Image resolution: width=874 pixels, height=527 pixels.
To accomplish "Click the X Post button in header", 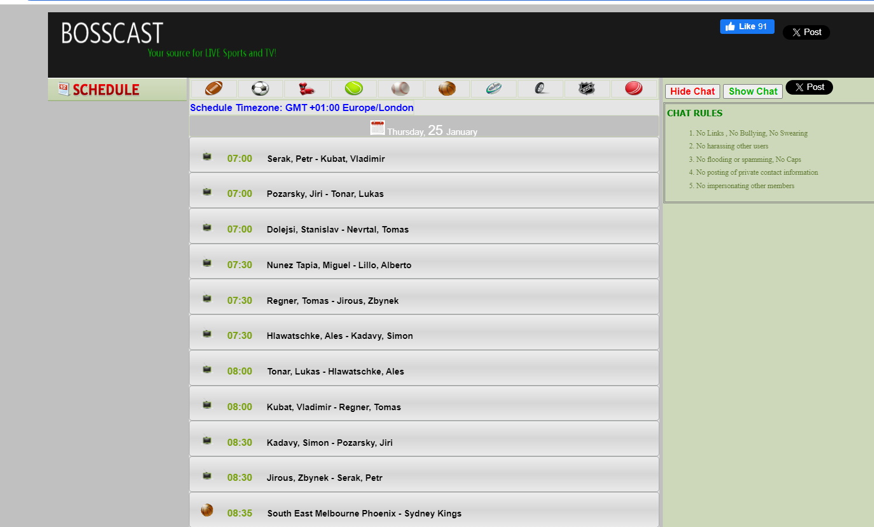I will pyautogui.click(x=806, y=32).
